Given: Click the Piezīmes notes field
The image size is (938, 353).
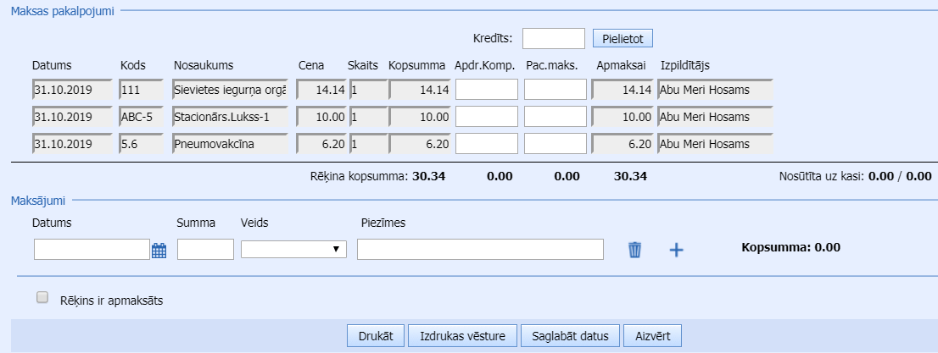Looking at the screenshot, I should point(480,249).
